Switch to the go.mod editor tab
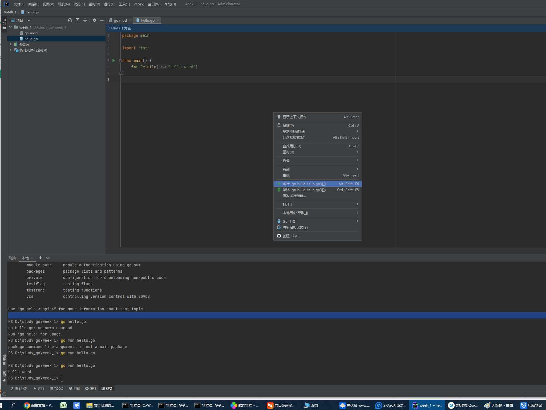 pyautogui.click(x=120, y=20)
